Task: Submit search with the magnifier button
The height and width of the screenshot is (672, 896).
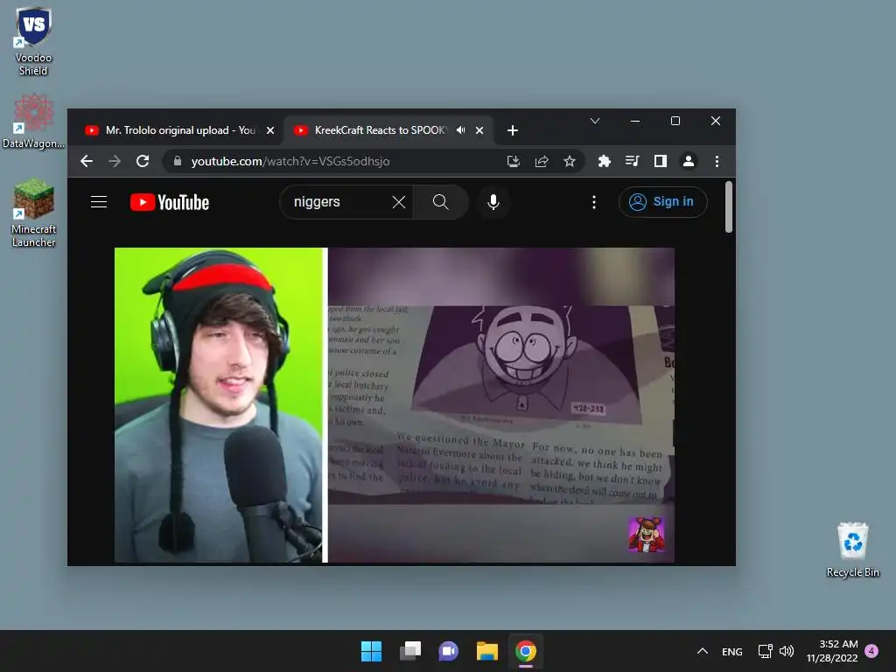Action: [441, 202]
